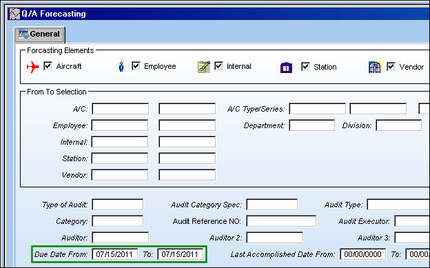The width and height of the screenshot is (430, 268).
Task: Click the Station building icon
Action: point(286,68)
